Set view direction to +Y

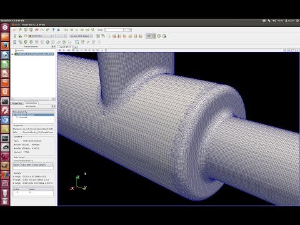(x=125, y=36)
